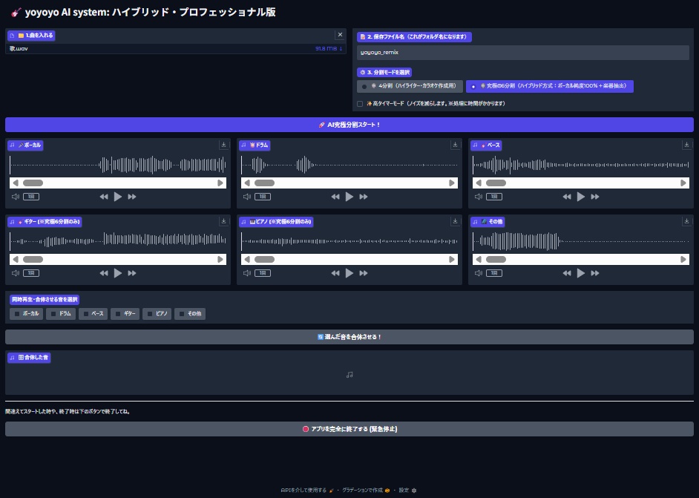Viewport: 699px width, 498px height.
Task: Rewind the ギター stem playback
Action: (105, 272)
